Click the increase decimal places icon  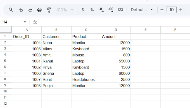tap(111, 10)
